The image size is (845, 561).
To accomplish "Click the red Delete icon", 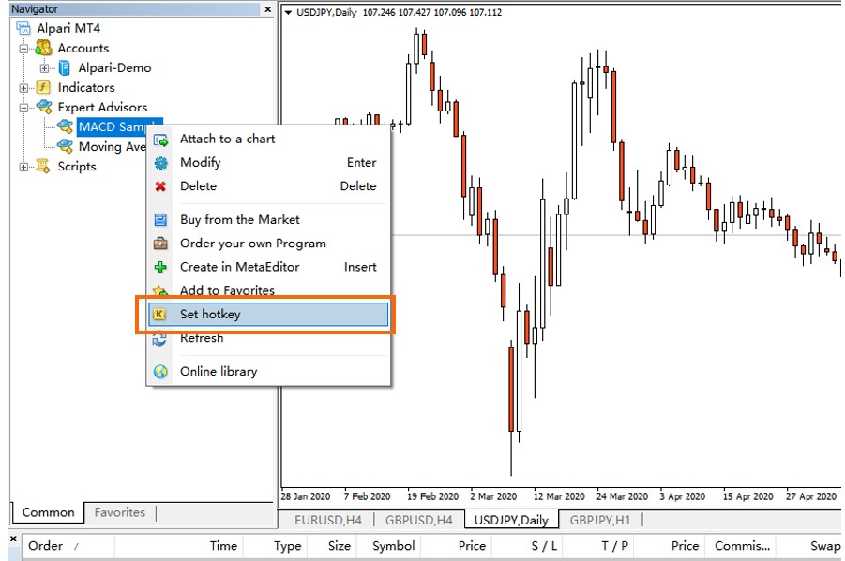I will point(159,185).
